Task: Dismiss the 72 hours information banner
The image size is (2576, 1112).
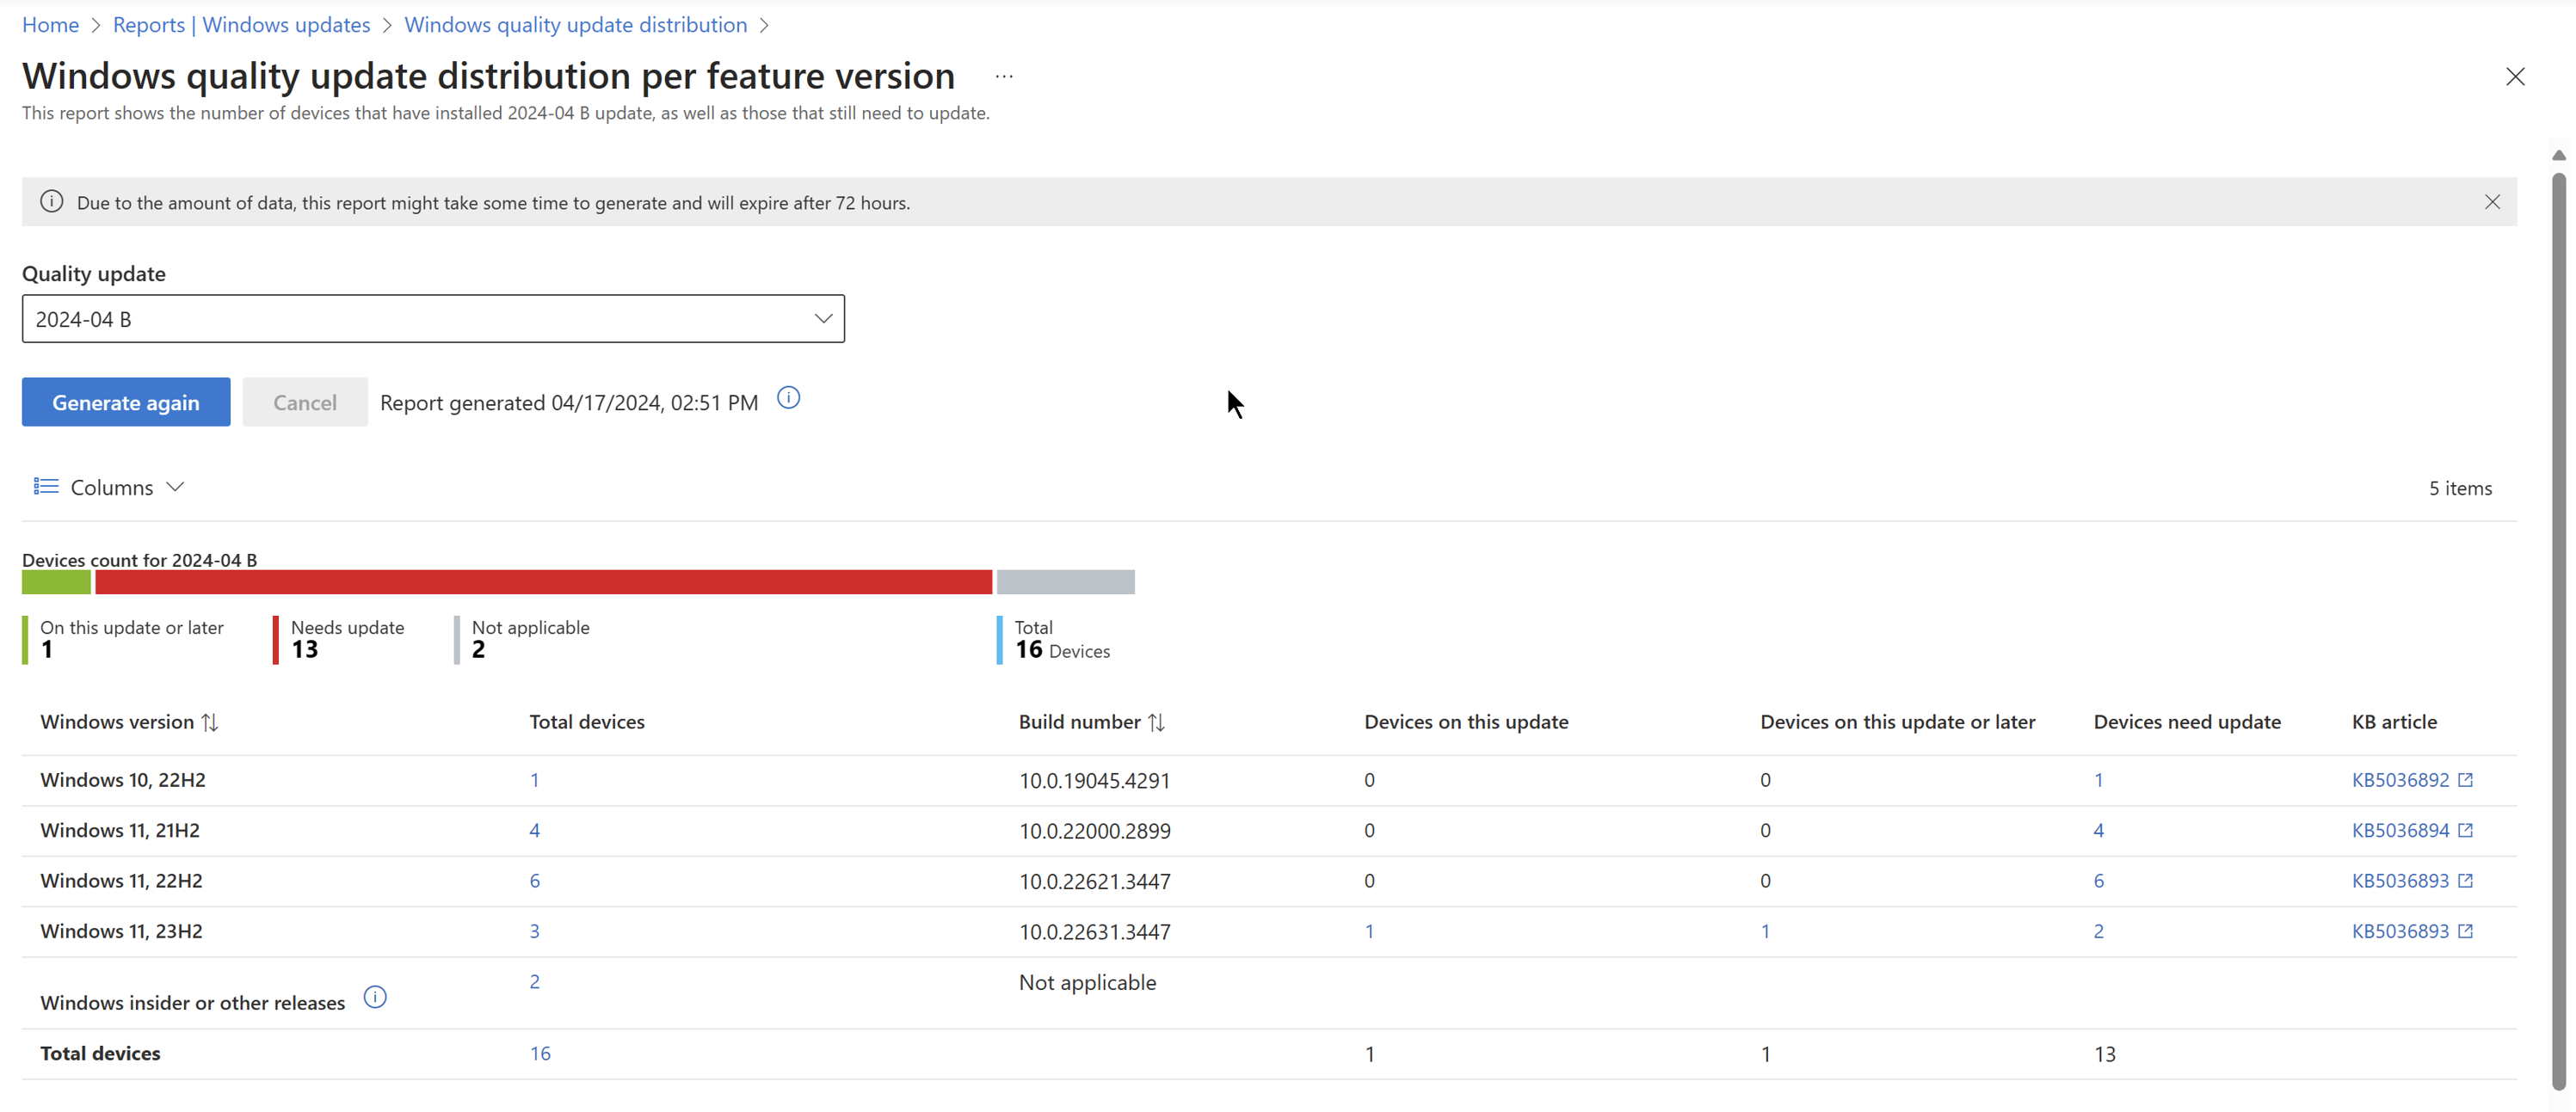Action: [x=2492, y=202]
